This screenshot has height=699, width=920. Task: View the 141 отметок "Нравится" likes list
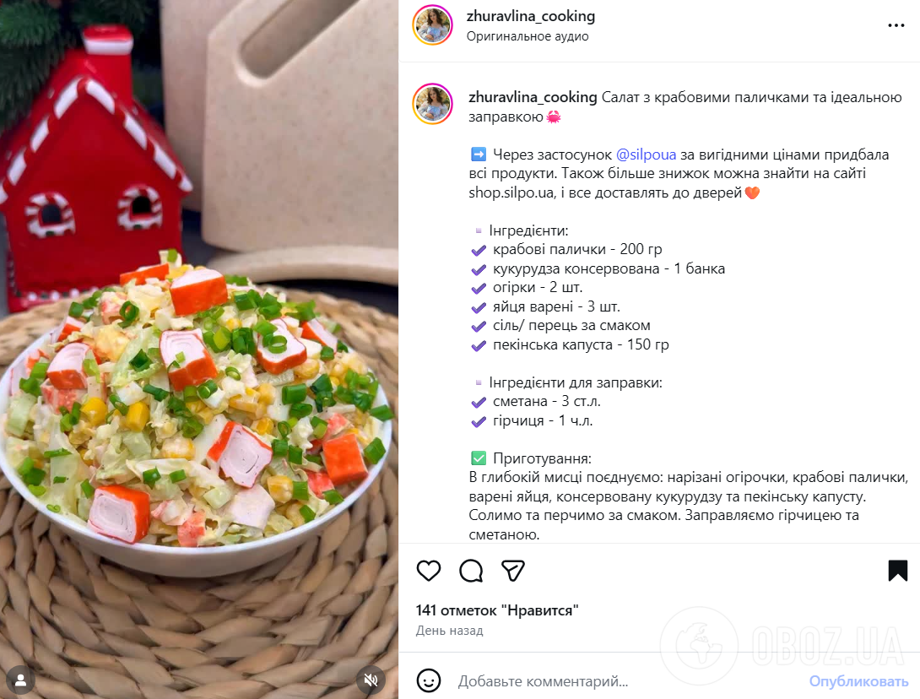tap(497, 610)
